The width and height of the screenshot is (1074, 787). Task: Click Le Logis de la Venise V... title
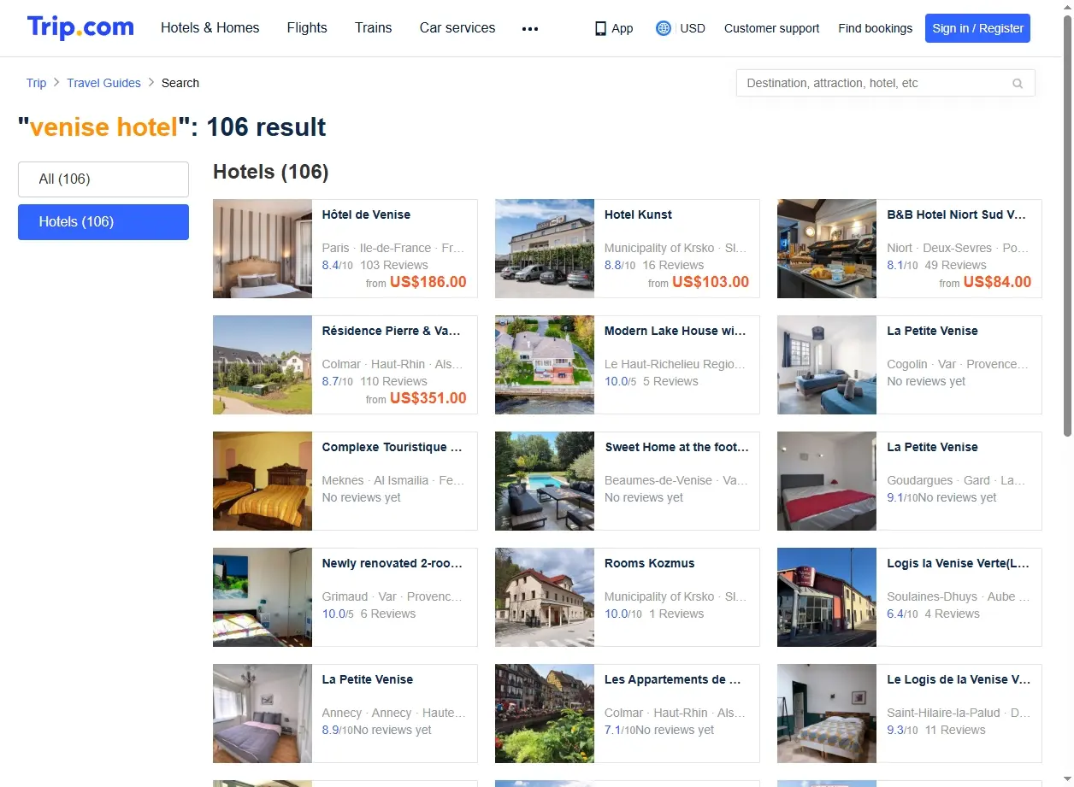[x=959, y=679]
